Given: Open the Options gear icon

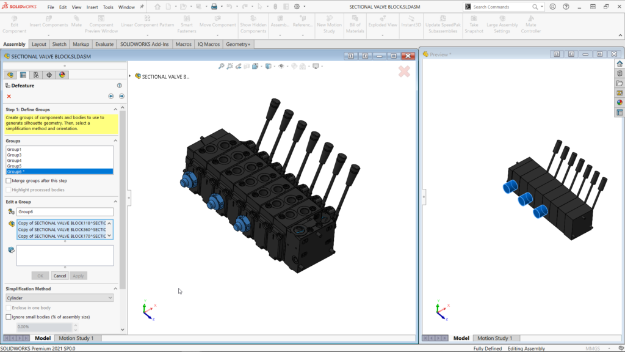Looking at the screenshot, I should [297, 7].
